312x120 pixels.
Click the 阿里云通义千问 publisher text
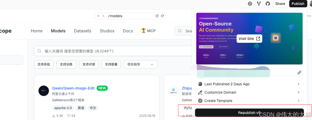click(63, 94)
